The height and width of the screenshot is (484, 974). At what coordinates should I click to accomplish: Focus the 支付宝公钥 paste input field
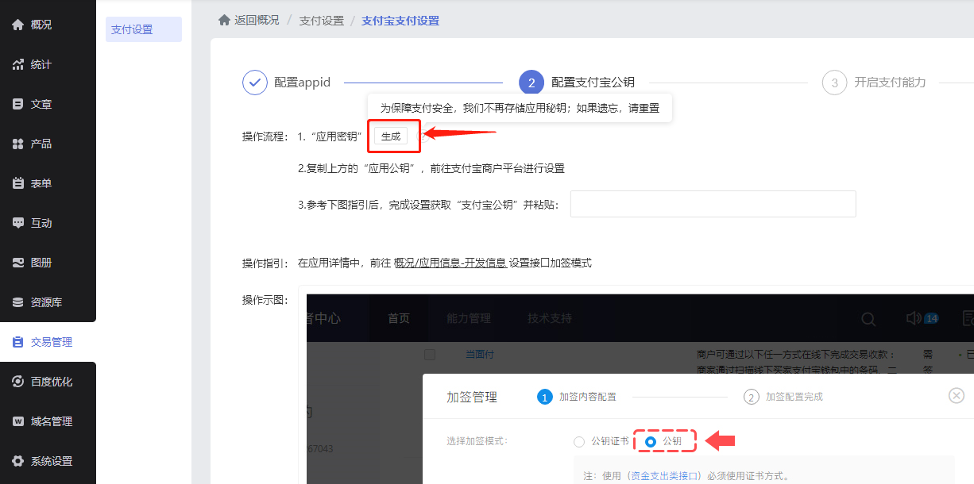pyautogui.click(x=713, y=204)
